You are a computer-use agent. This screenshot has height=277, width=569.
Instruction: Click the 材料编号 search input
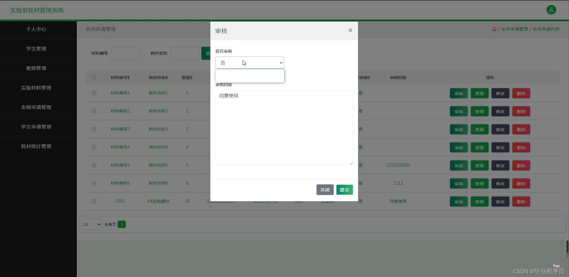pos(126,53)
